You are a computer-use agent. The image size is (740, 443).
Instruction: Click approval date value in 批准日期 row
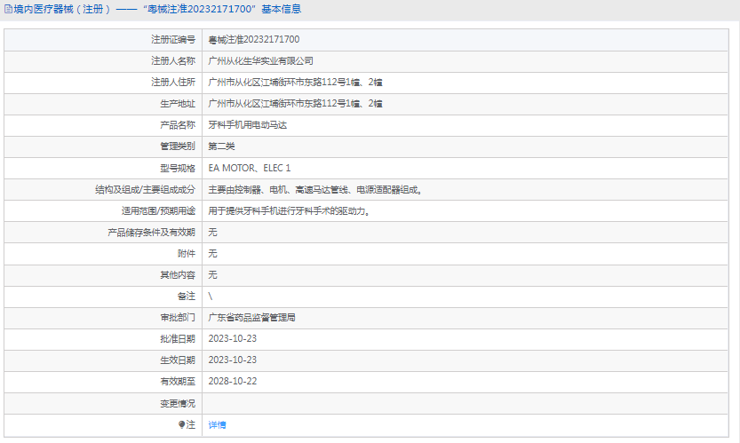pyautogui.click(x=232, y=339)
